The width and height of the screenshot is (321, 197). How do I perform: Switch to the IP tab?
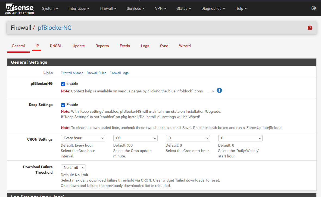coord(37,46)
